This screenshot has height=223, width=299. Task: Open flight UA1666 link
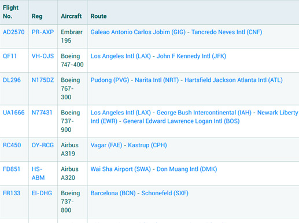(14, 113)
